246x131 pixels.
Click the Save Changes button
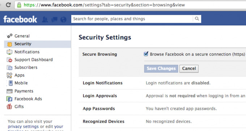point(161,69)
